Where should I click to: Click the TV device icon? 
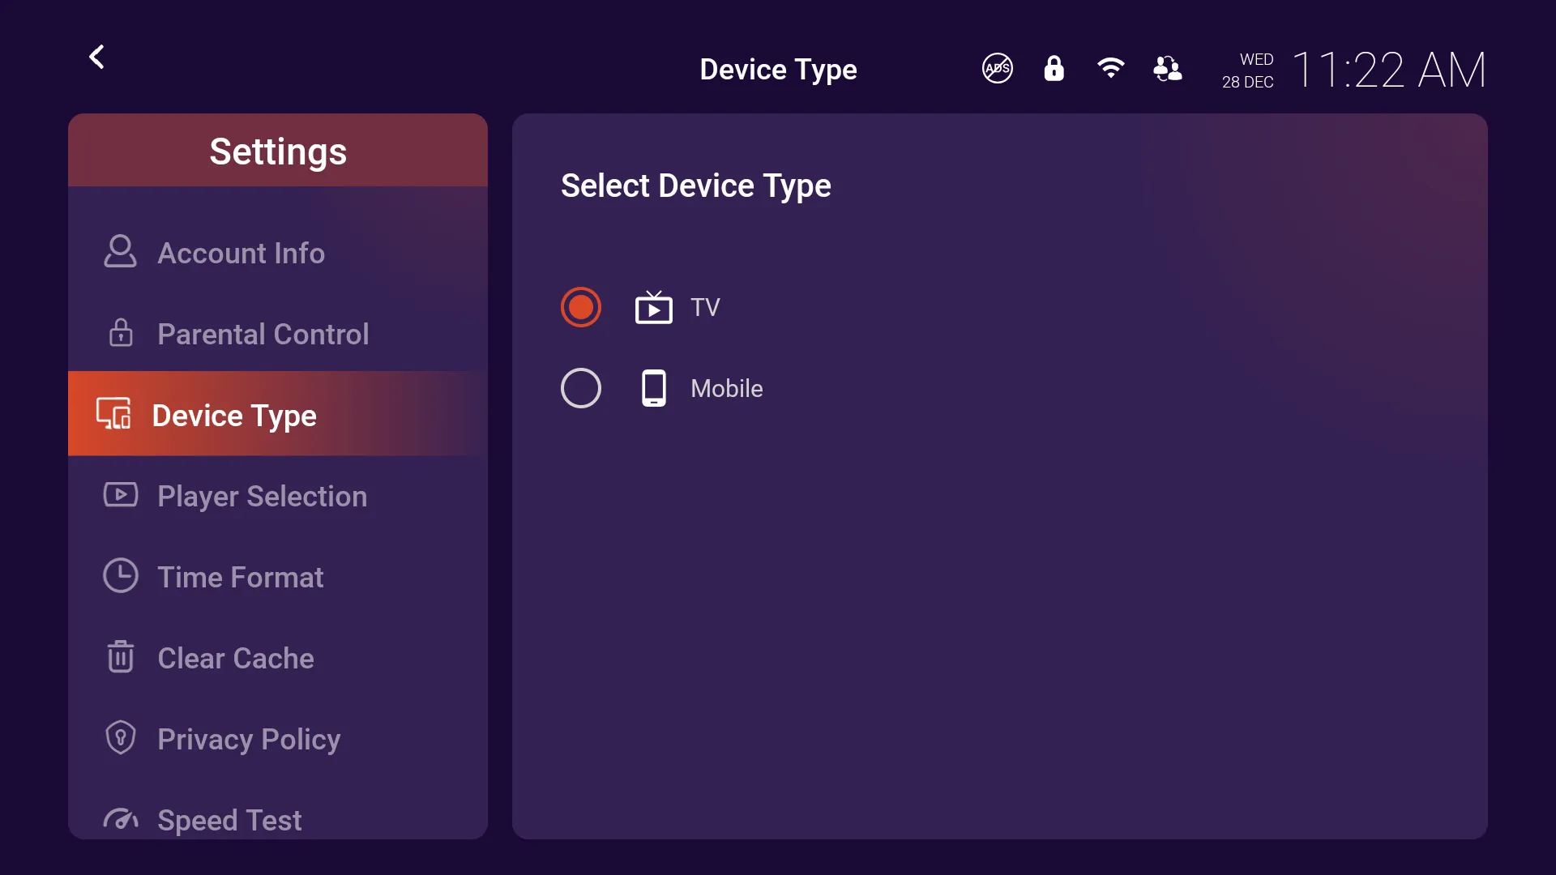[654, 307]
